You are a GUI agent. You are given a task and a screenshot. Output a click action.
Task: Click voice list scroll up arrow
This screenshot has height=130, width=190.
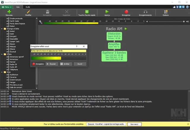pos(37,18)
